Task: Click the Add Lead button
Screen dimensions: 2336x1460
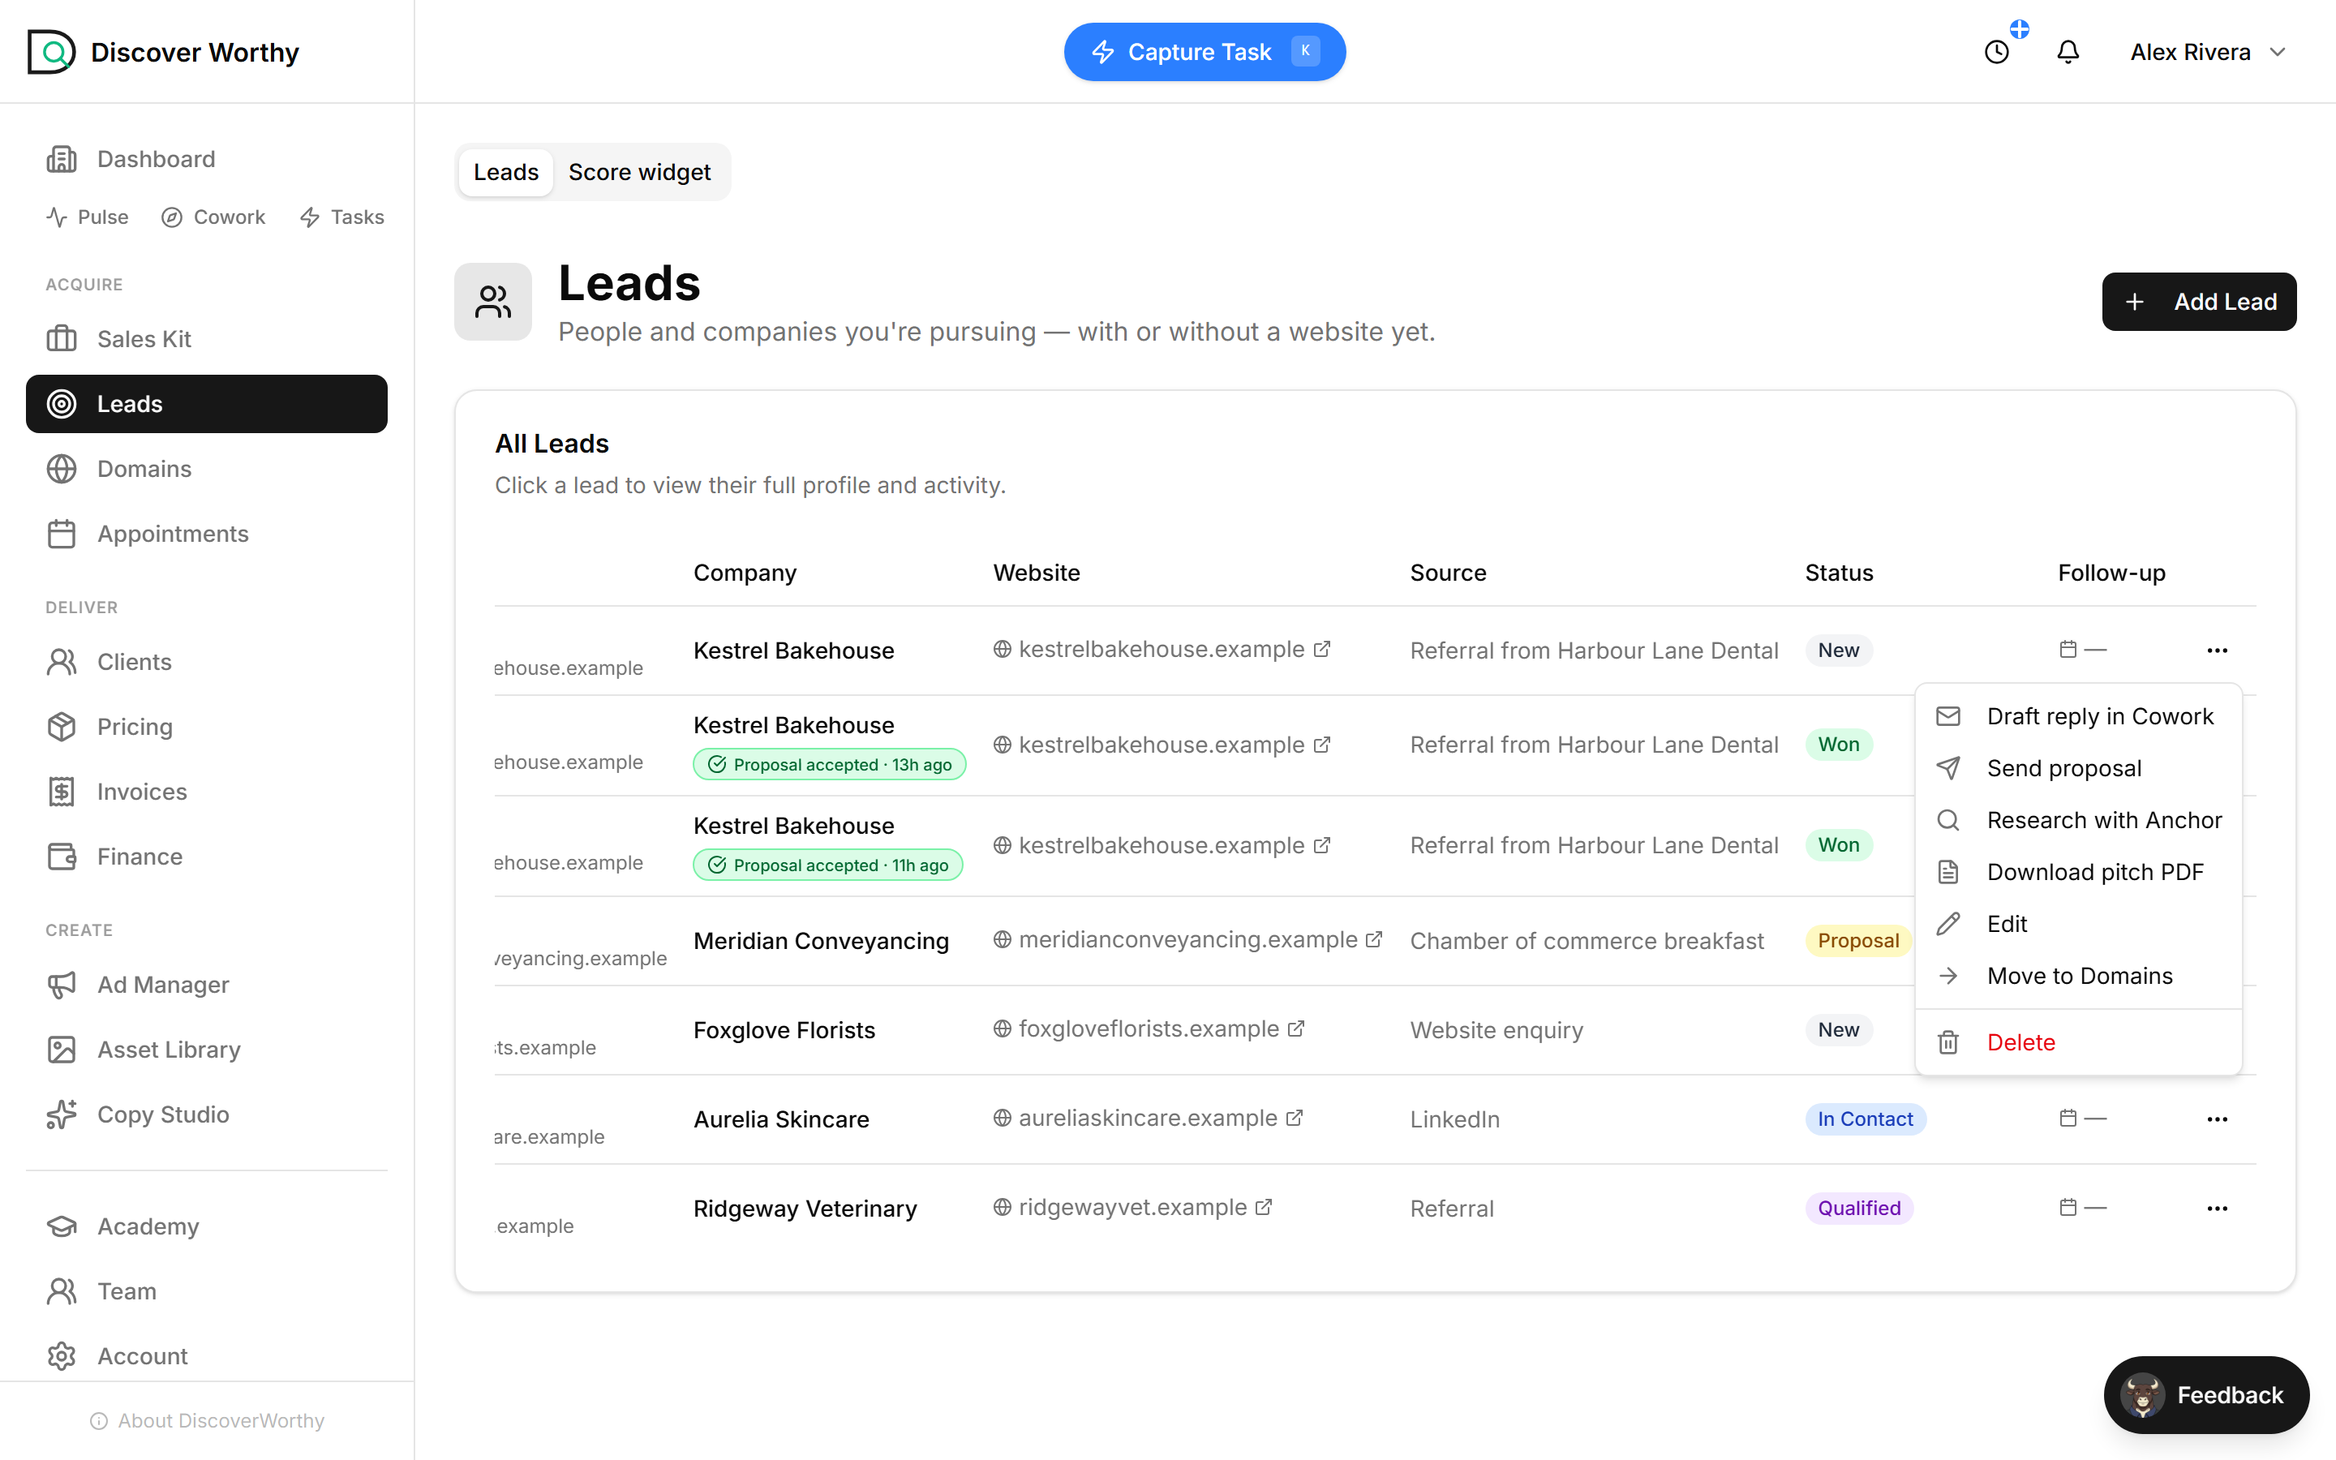Action: click(2199, 301)
